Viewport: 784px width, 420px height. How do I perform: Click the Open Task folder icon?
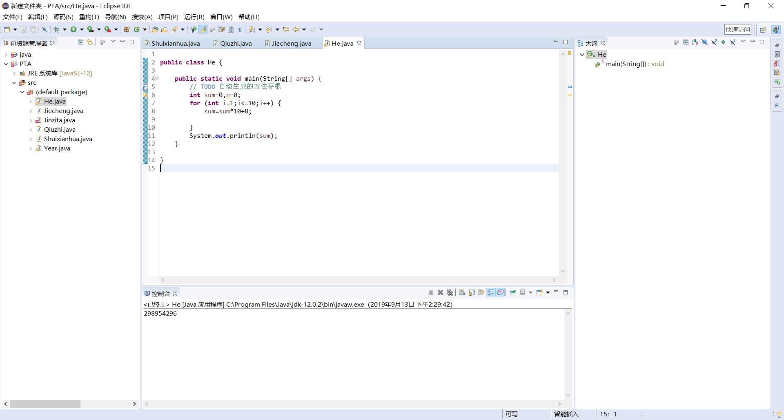click(165, 29)
